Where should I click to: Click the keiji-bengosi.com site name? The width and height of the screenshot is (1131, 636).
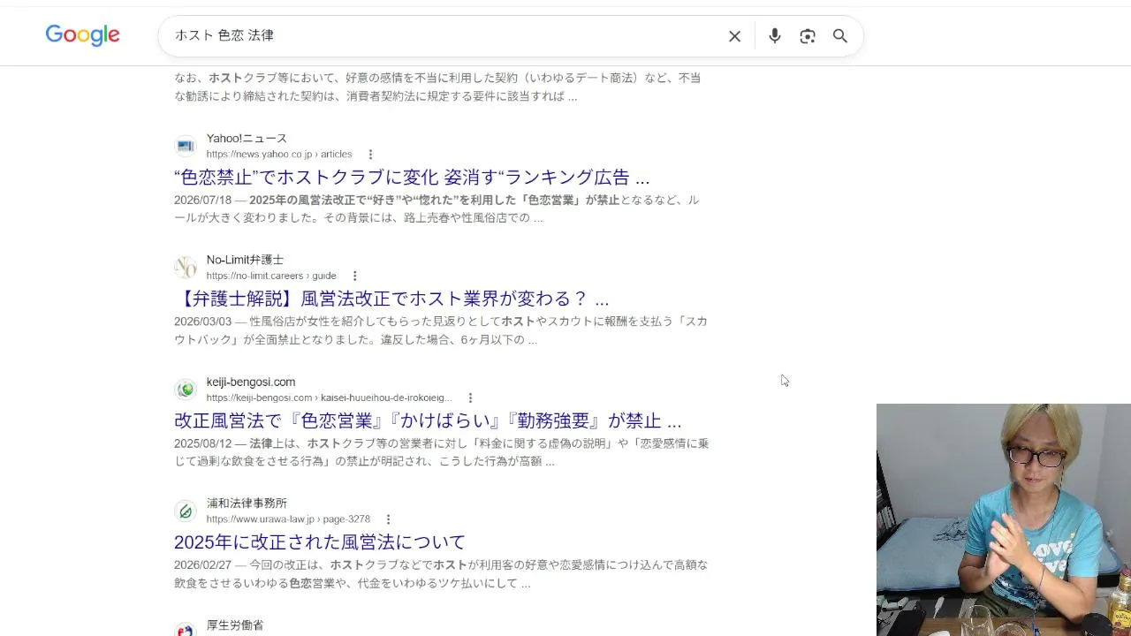click(251, 382)
